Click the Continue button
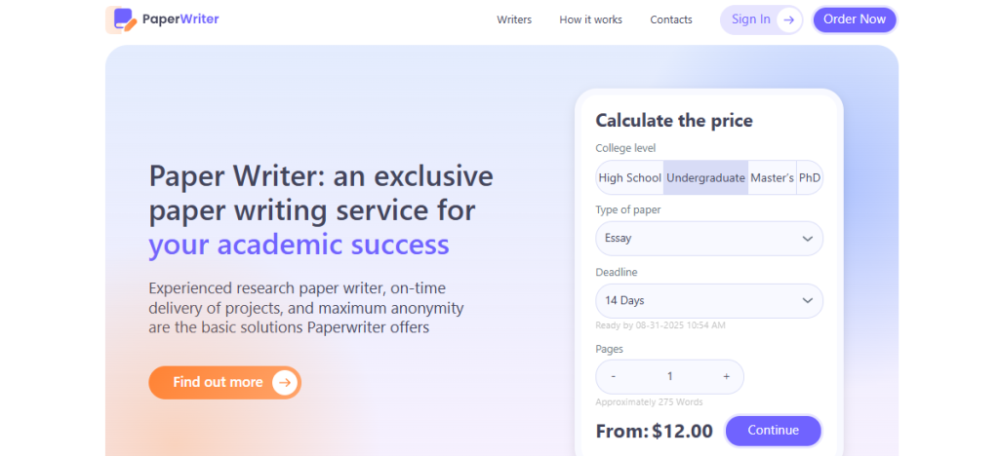 coord(773,431)
